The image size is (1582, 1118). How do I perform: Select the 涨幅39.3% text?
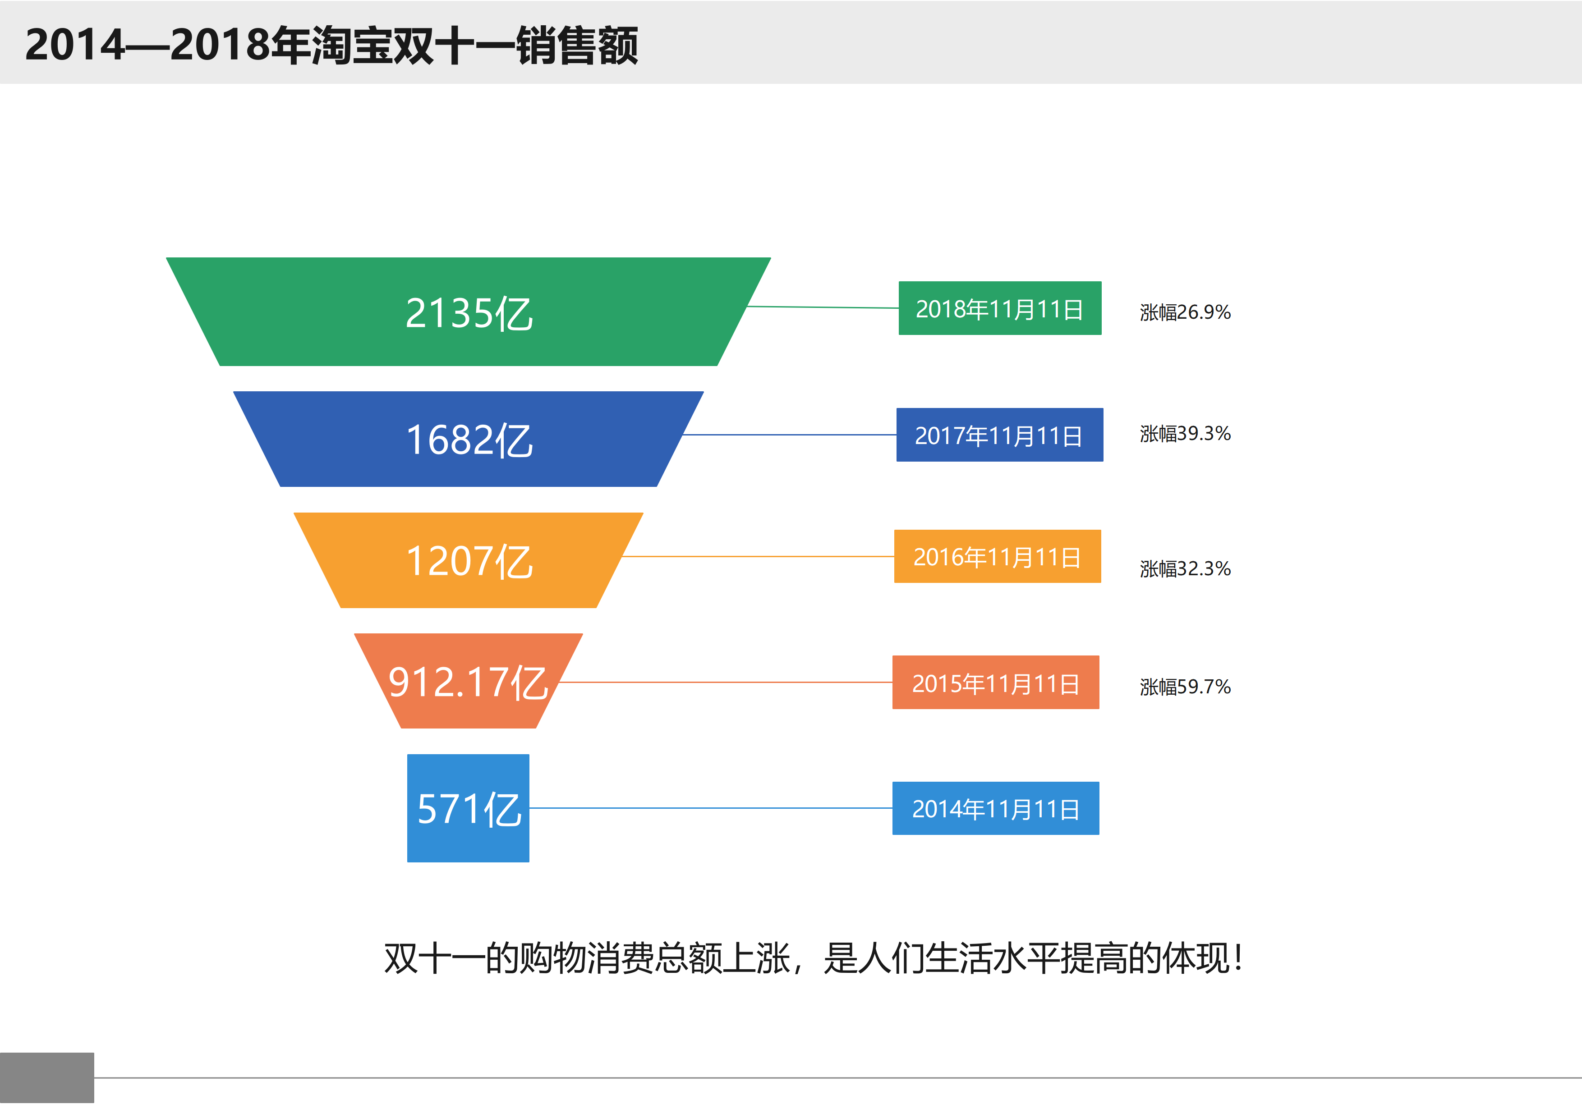(1185, 433)
